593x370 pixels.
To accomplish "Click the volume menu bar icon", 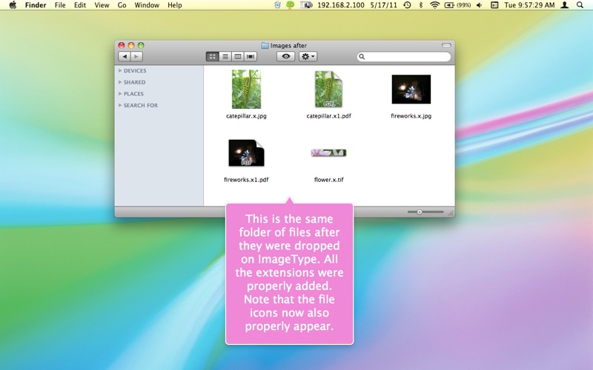I will [480, 5].
